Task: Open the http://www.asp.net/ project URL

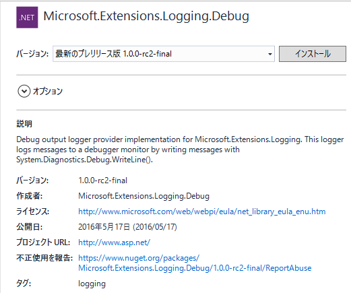Action: (114, 242)
